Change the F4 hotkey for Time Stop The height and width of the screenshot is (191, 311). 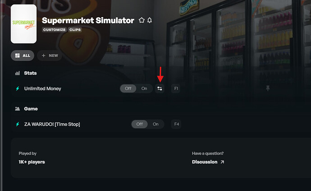tap(176, 124)
